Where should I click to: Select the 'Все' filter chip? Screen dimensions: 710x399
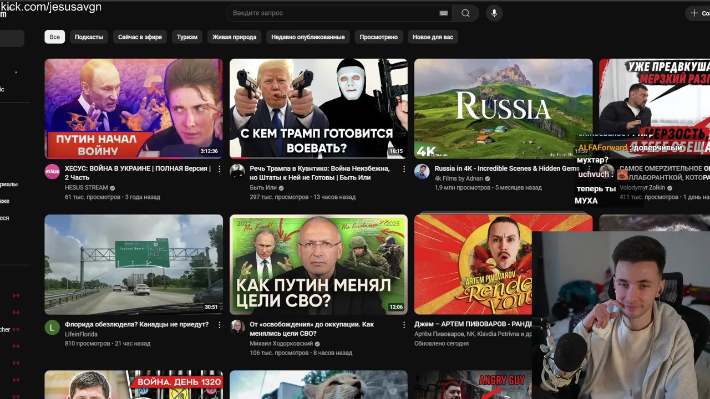[x=55, y=37]
